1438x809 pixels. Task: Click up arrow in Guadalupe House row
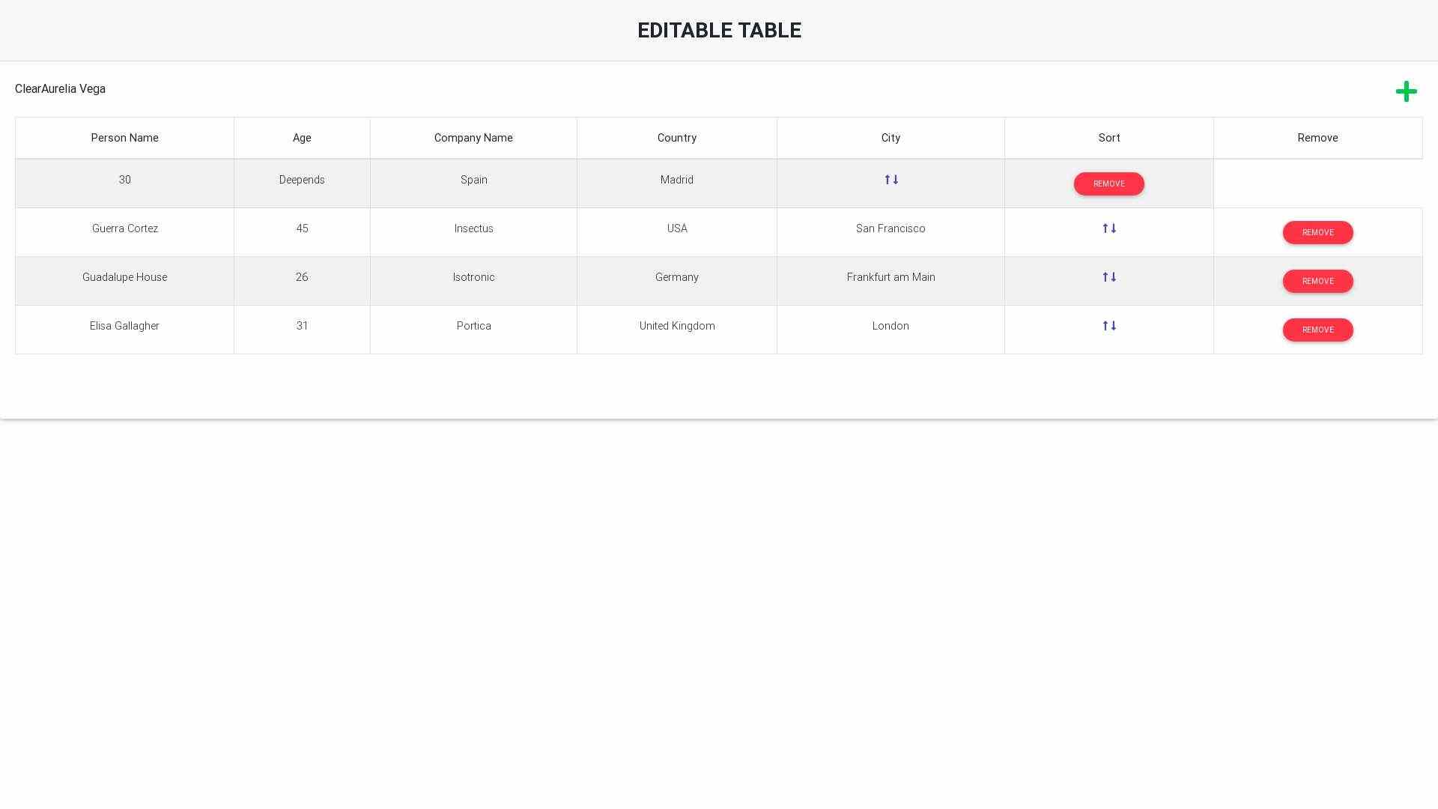tap(1105, 277)
